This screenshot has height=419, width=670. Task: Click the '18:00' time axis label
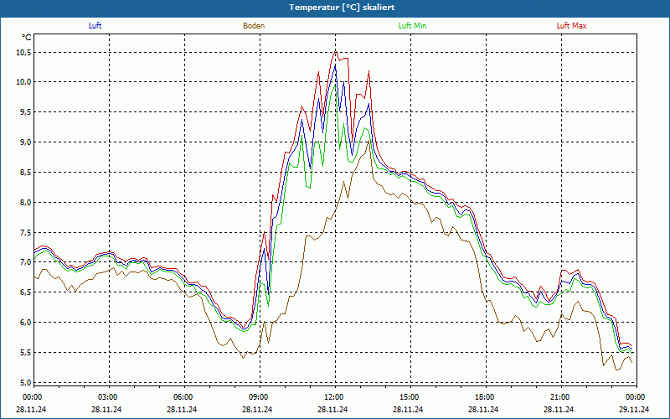click(487, 397)
